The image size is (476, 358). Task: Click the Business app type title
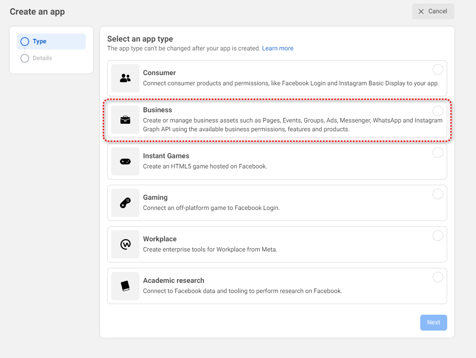point(158,110)
